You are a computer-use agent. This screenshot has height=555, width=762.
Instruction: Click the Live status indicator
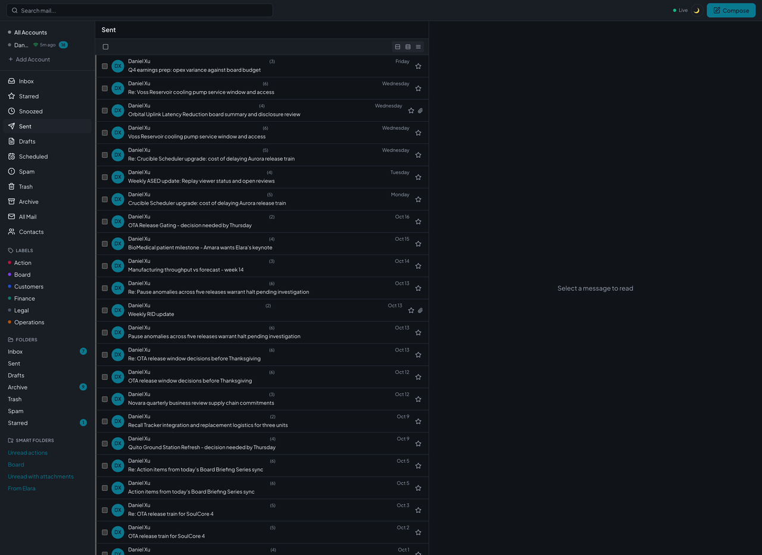pyautogui.click(x=680, y=10)
